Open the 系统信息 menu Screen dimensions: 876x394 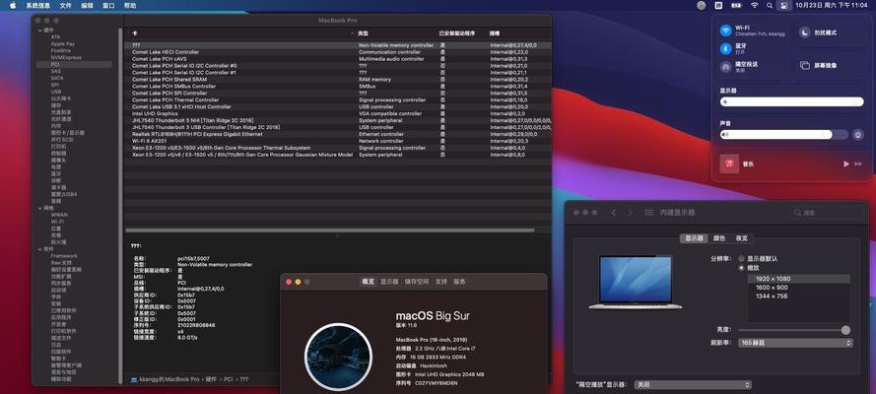click(x=37, y=5)
